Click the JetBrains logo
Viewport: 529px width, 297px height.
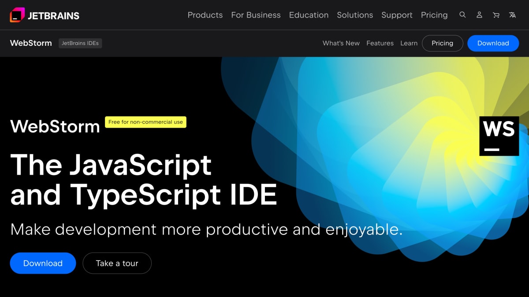click(x=45, y=15)
